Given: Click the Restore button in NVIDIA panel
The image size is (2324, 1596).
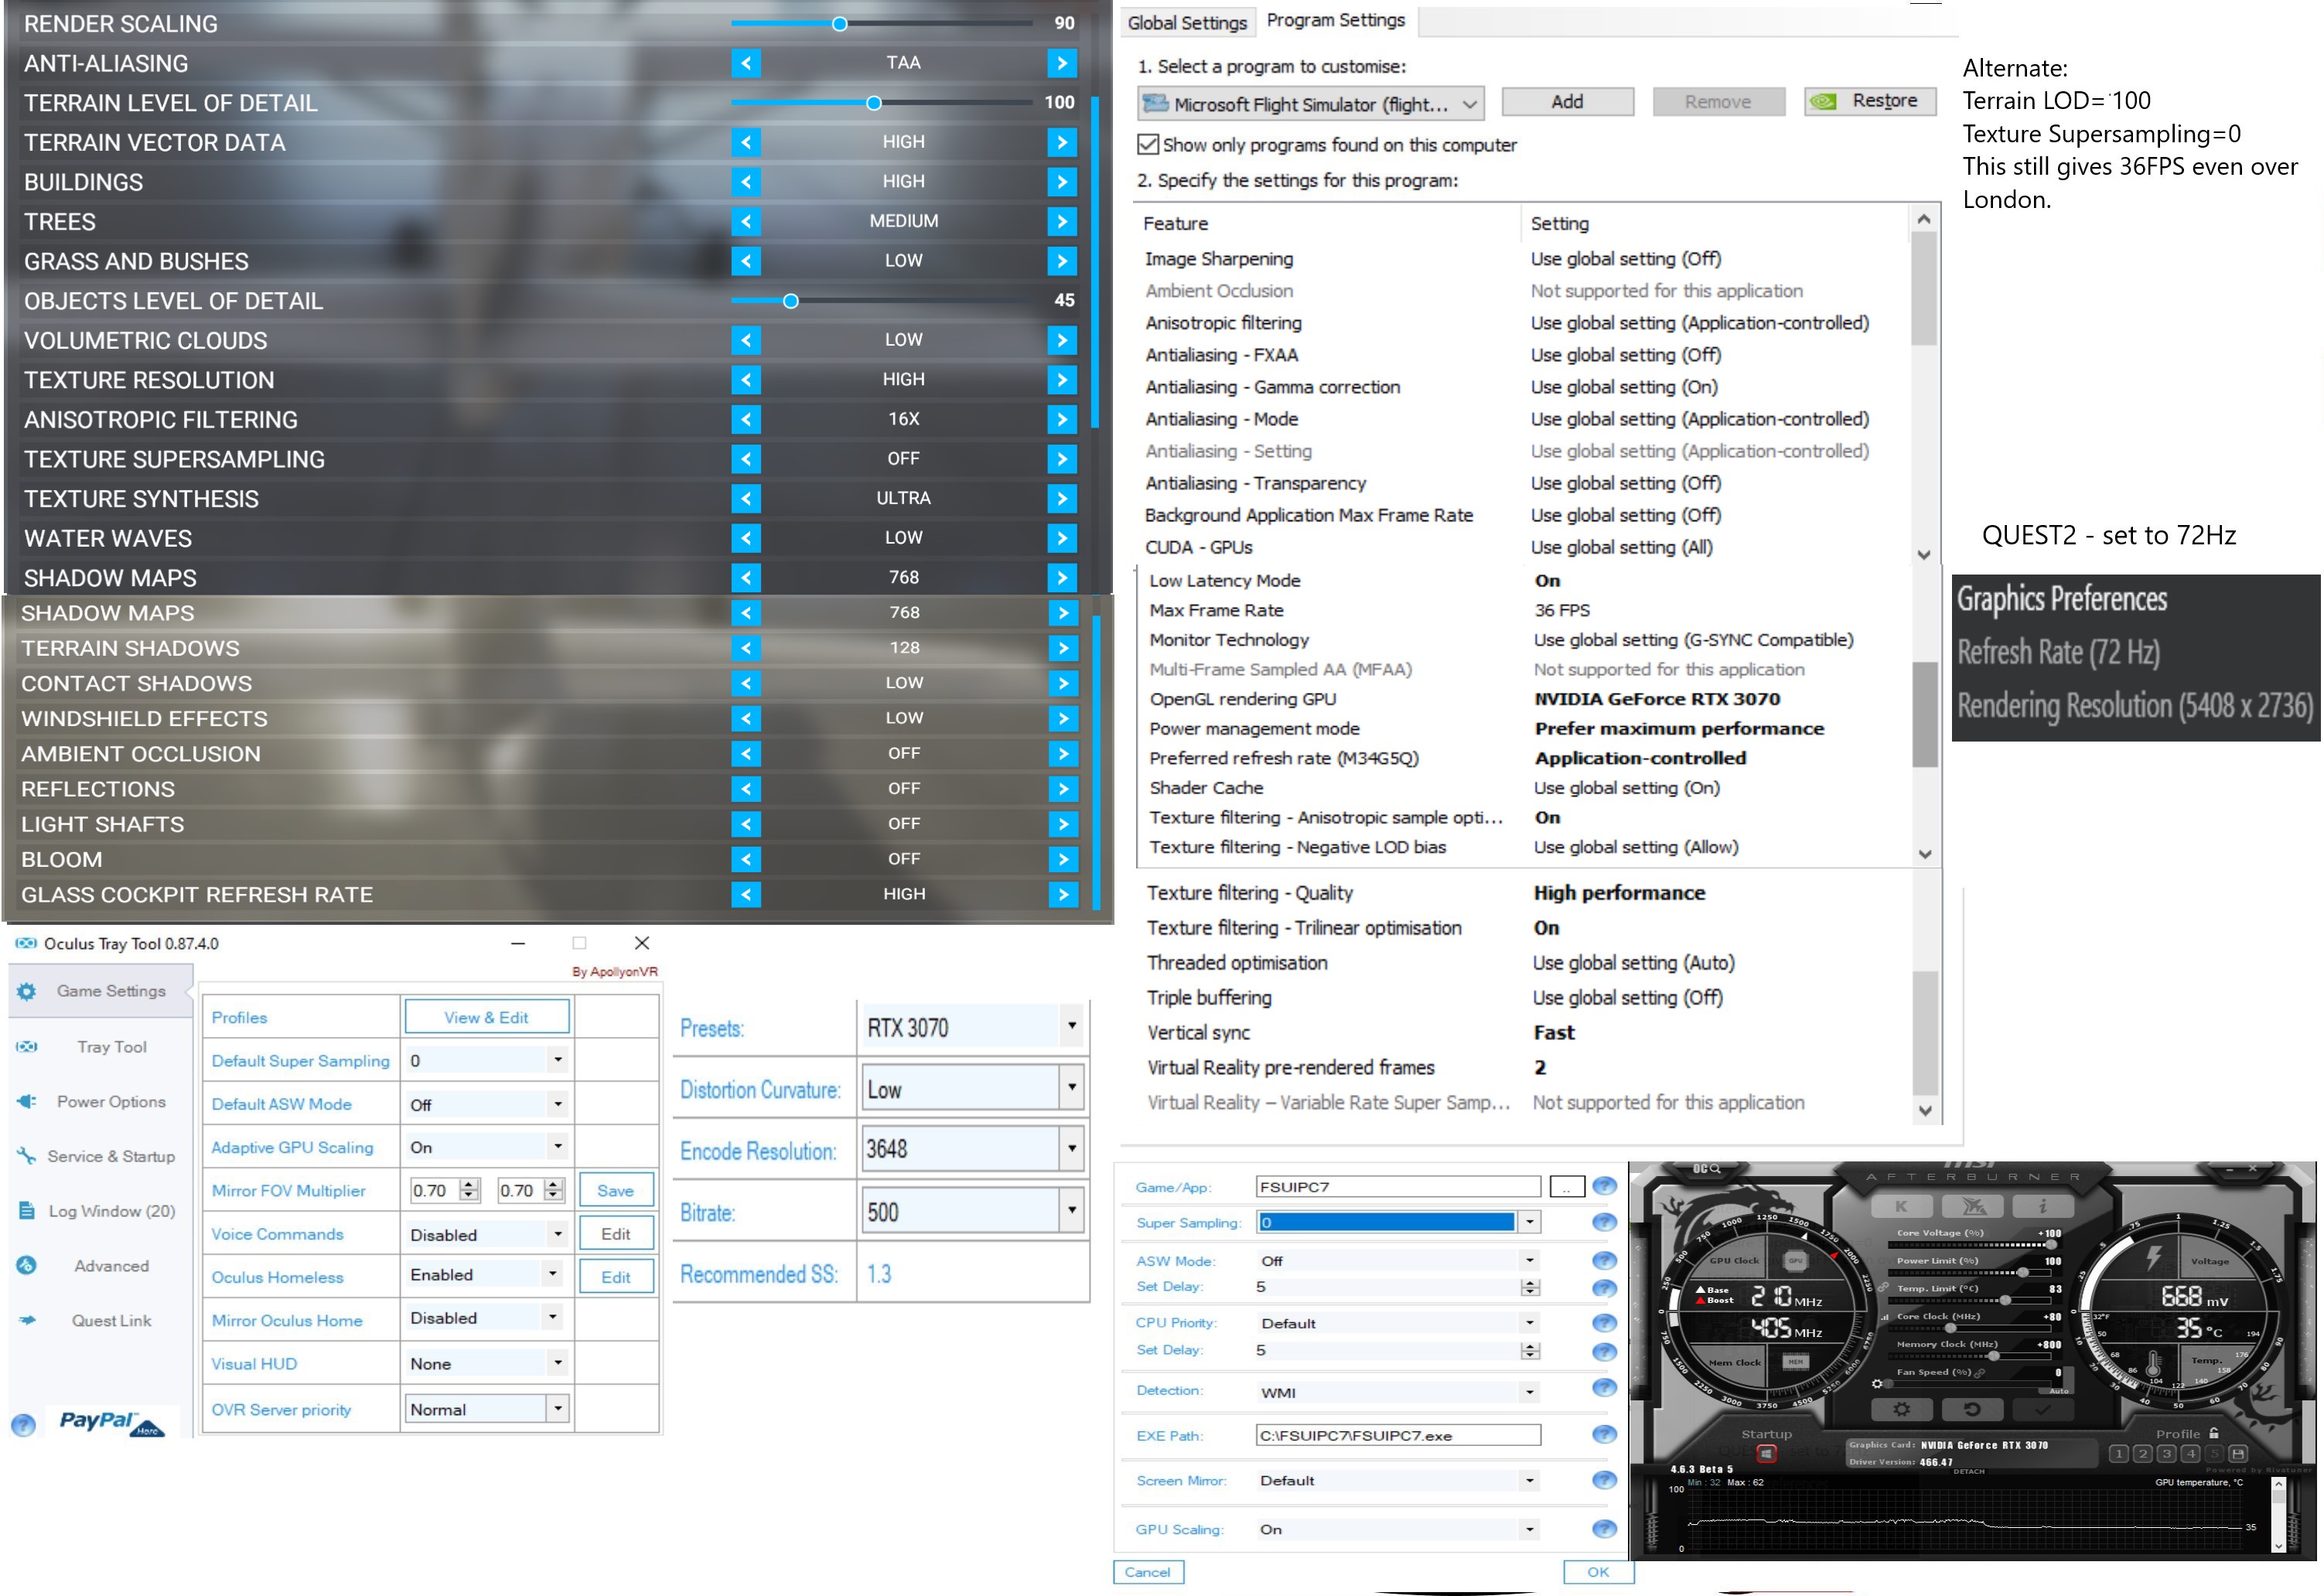Looking at the screenshot, I should click(1870, 101).
